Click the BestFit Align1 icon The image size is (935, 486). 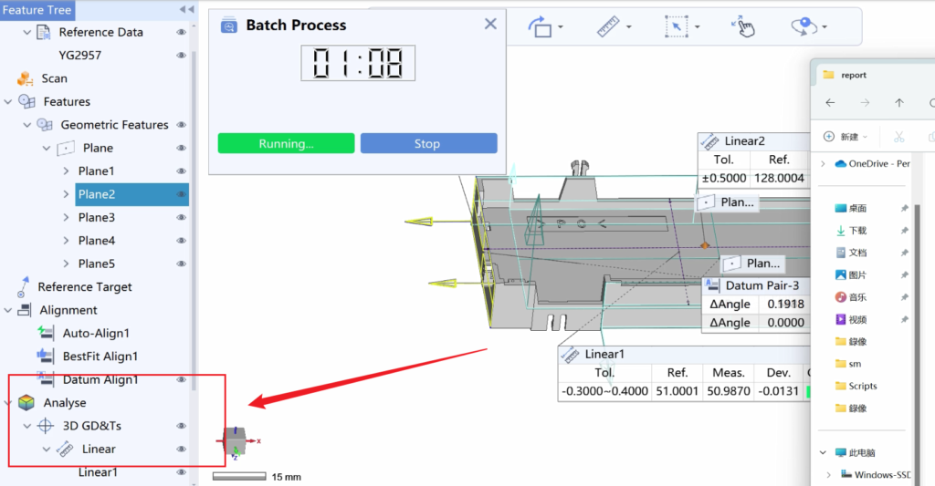[x=45, y=357]
